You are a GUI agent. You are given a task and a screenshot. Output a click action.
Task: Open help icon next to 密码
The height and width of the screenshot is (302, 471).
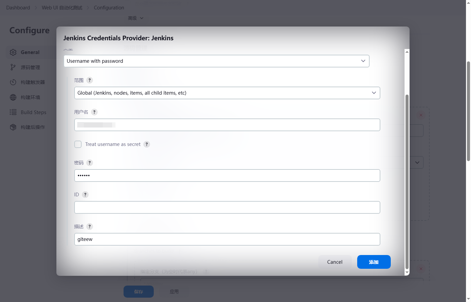click(x=90, y=163)
